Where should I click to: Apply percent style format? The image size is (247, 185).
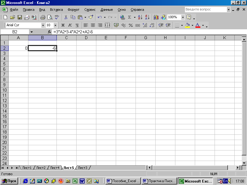point(131,25)
